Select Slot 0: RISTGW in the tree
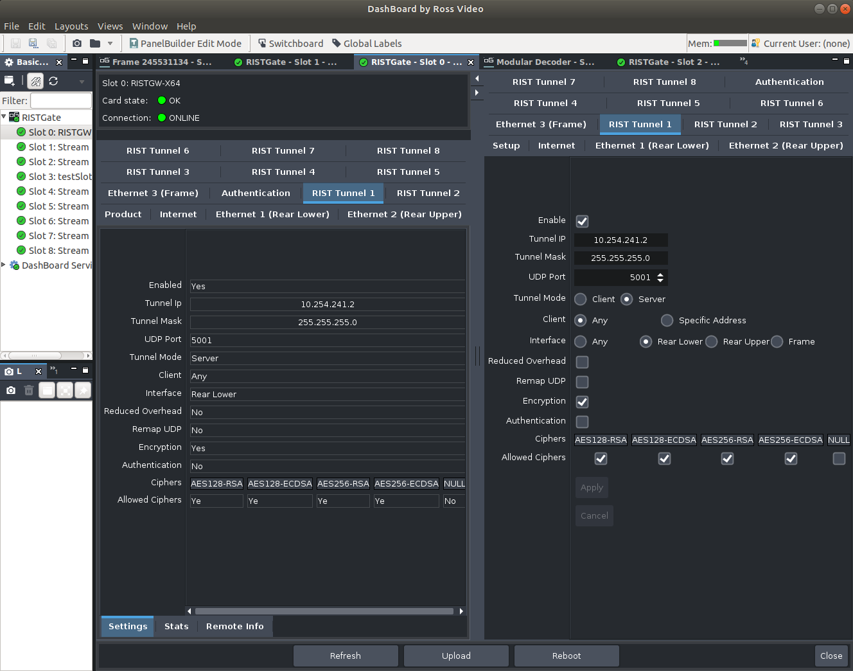Viewport: 853px width, 671px height. click(x=54, y=132)
